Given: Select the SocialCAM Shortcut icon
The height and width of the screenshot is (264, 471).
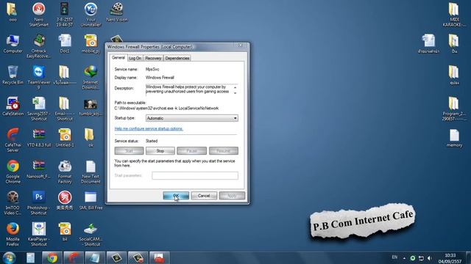Looking at the screenshot, I should pyautogui.click(x=91, y=234).
